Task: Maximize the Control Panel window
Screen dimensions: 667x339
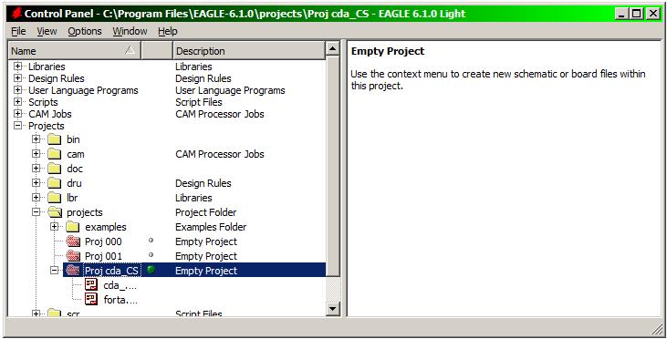Action: (636, 14)
